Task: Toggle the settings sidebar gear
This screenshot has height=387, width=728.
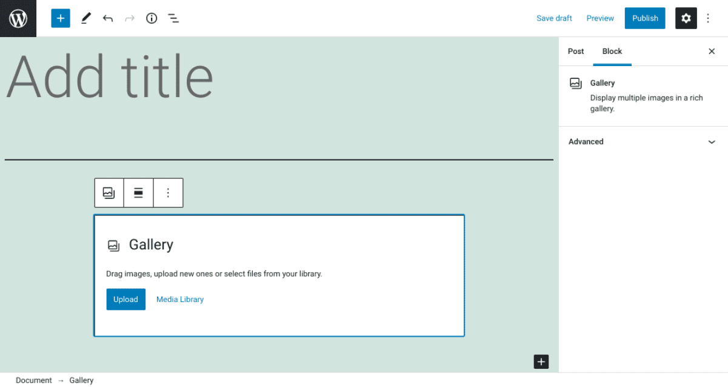Action: point(686,18)
